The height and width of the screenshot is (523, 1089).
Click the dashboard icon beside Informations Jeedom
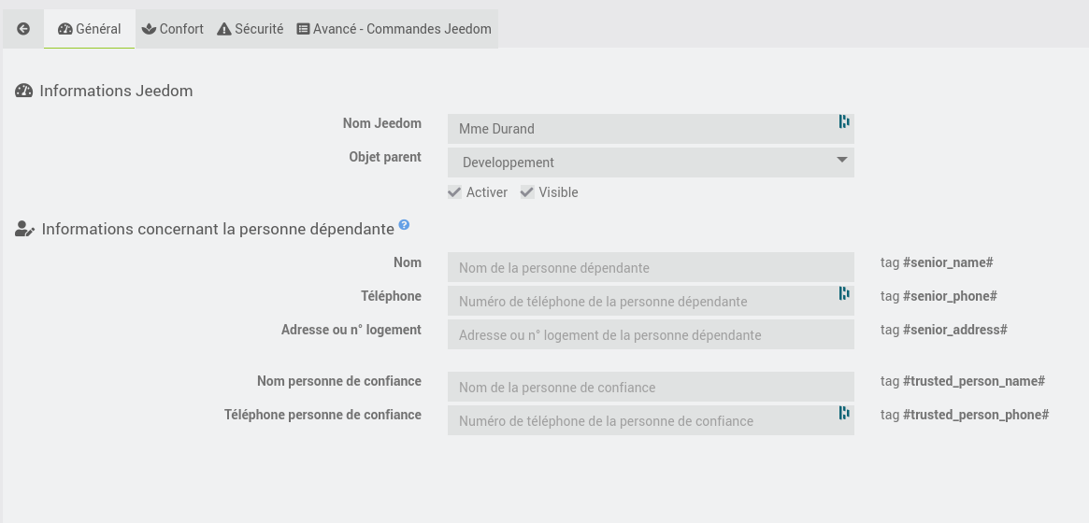pos(23,91)
